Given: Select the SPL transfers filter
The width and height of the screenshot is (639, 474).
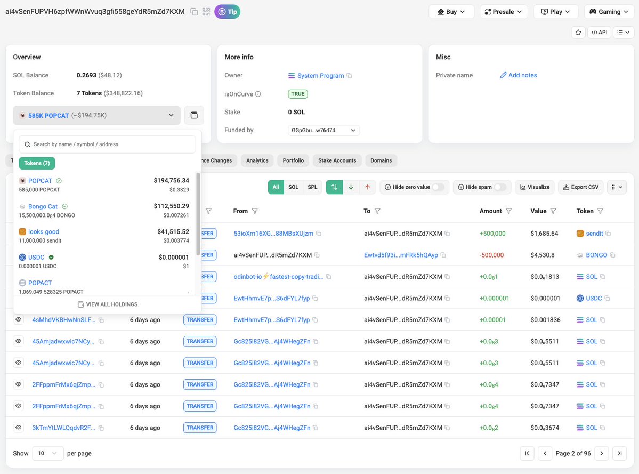Looking at the screenshot, I should point(313,187).
